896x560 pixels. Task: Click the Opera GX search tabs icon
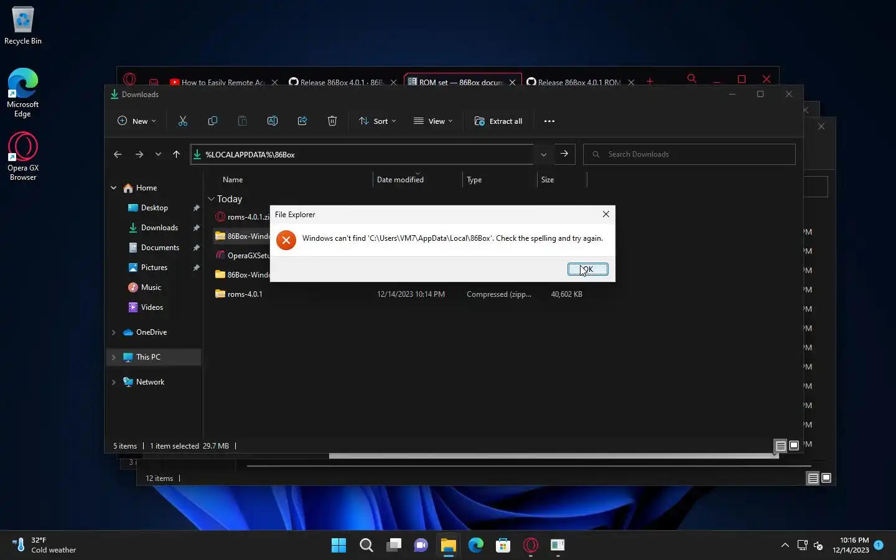(x=691, y=78)
